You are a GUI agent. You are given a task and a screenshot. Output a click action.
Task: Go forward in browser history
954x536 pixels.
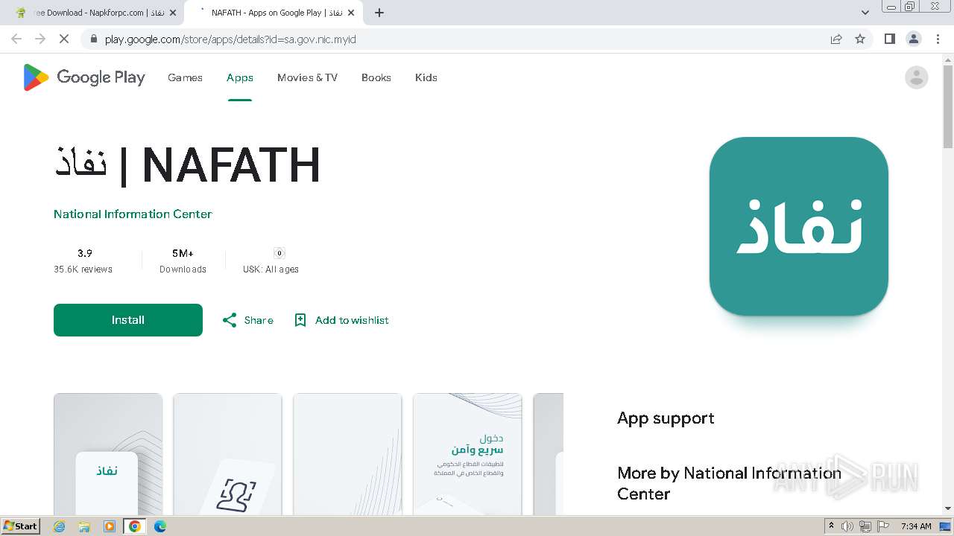point(40,39)
